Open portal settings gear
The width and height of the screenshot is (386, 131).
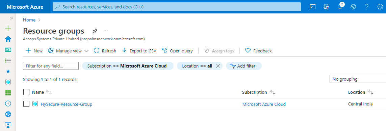click(353, 7)
